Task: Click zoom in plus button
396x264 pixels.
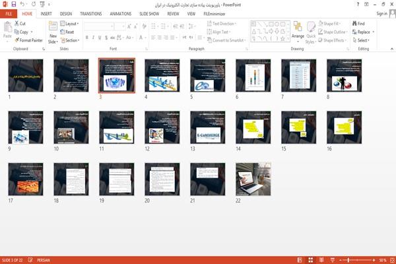Action: coord(374,260)
